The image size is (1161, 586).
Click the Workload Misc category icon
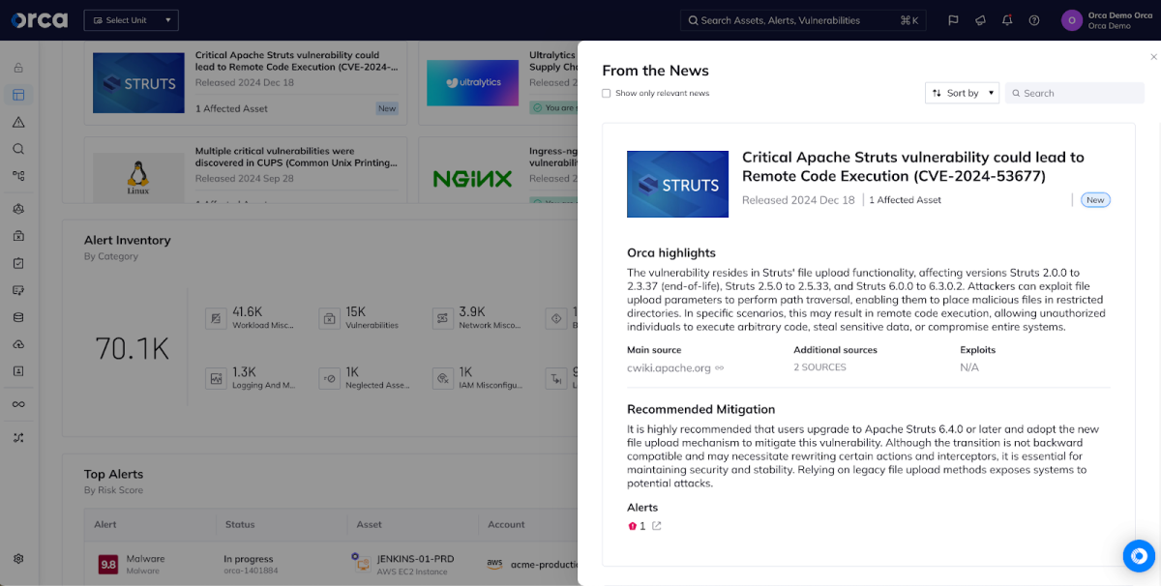tap(217, 318)
